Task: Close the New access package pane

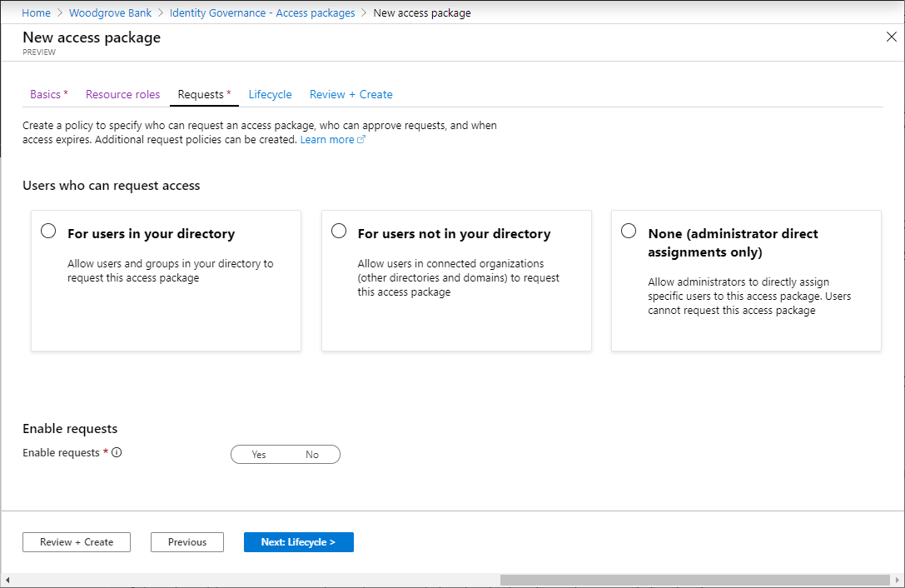Action: coord(892,37)
